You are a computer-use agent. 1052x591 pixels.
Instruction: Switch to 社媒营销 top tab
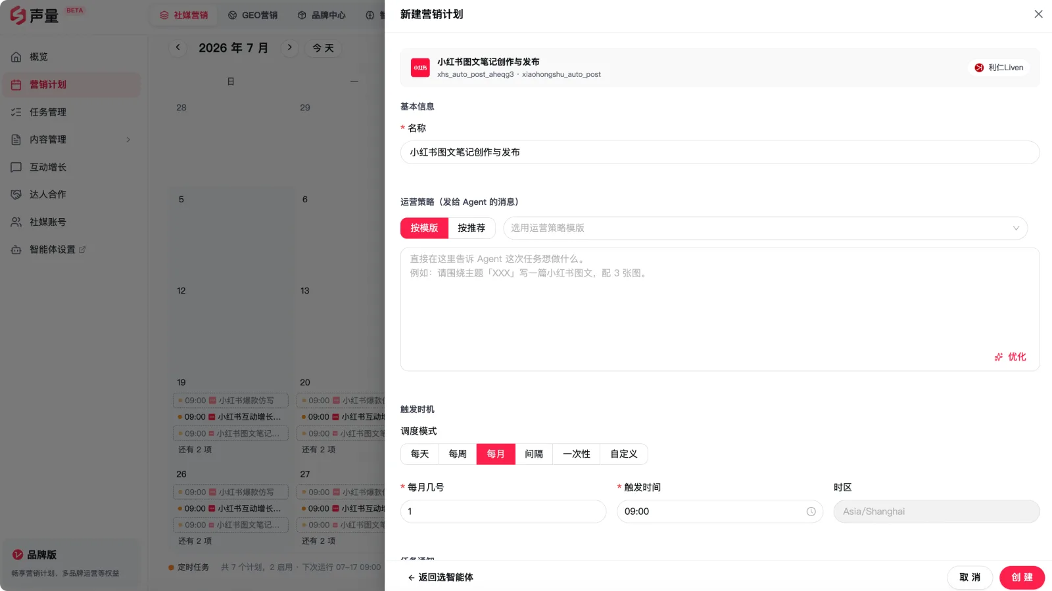184,15
